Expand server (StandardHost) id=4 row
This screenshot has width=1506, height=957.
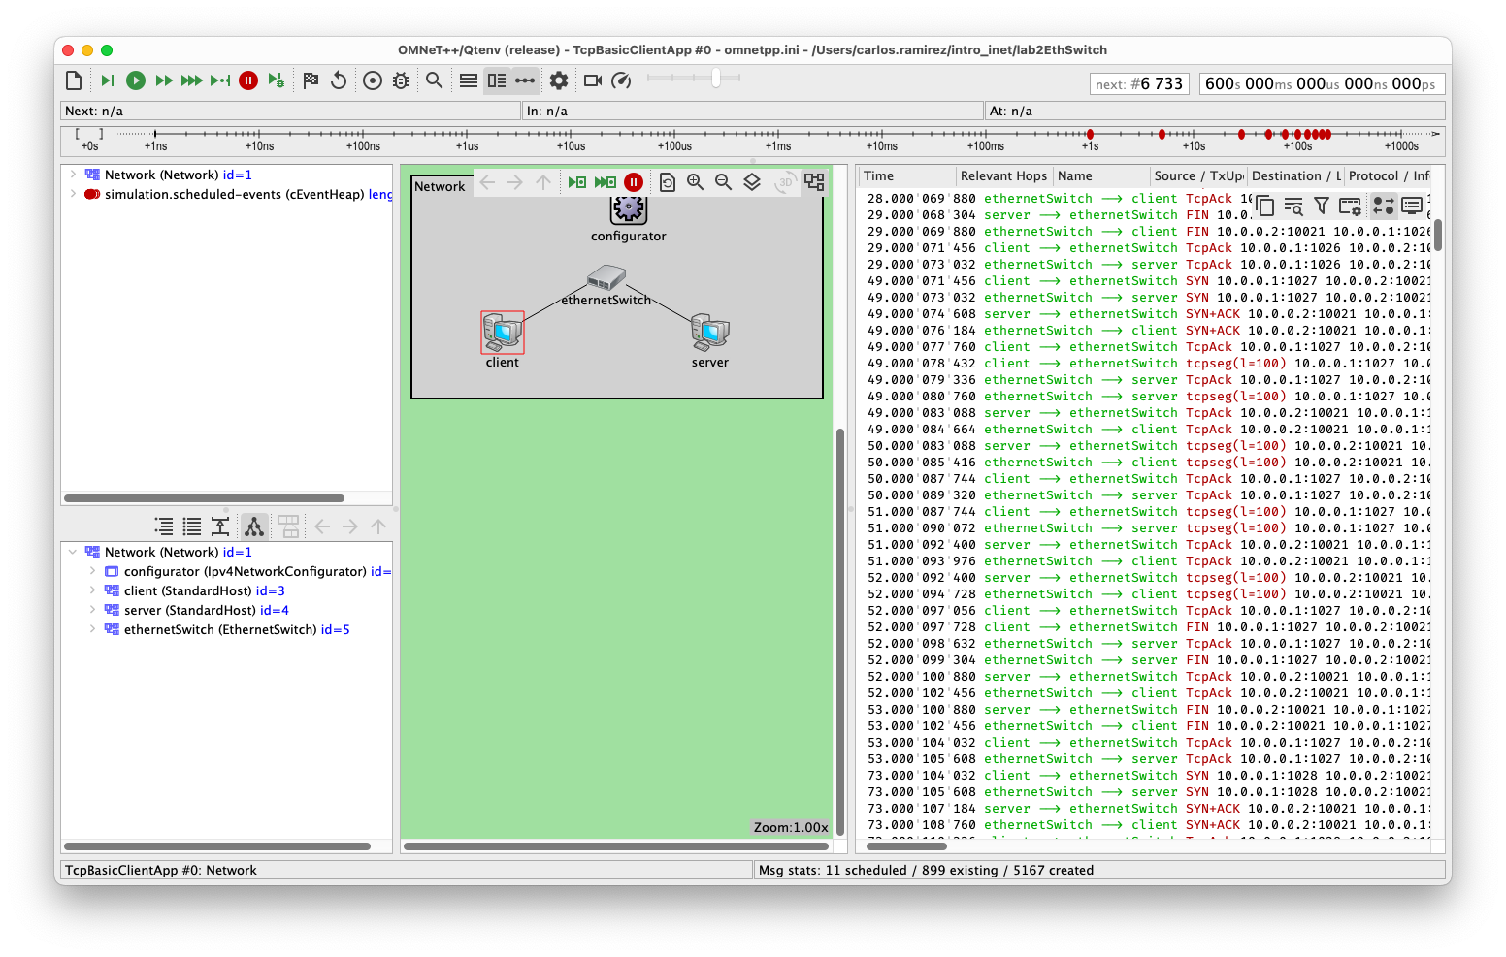point(92,610)
